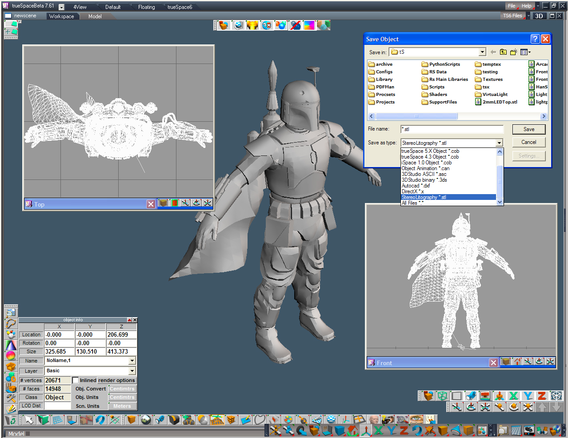This screenshot has height=438, width=568.
Task: Open the title bar dropdown beside trueSpaceBeta 7.61
Action: point(61,7)
